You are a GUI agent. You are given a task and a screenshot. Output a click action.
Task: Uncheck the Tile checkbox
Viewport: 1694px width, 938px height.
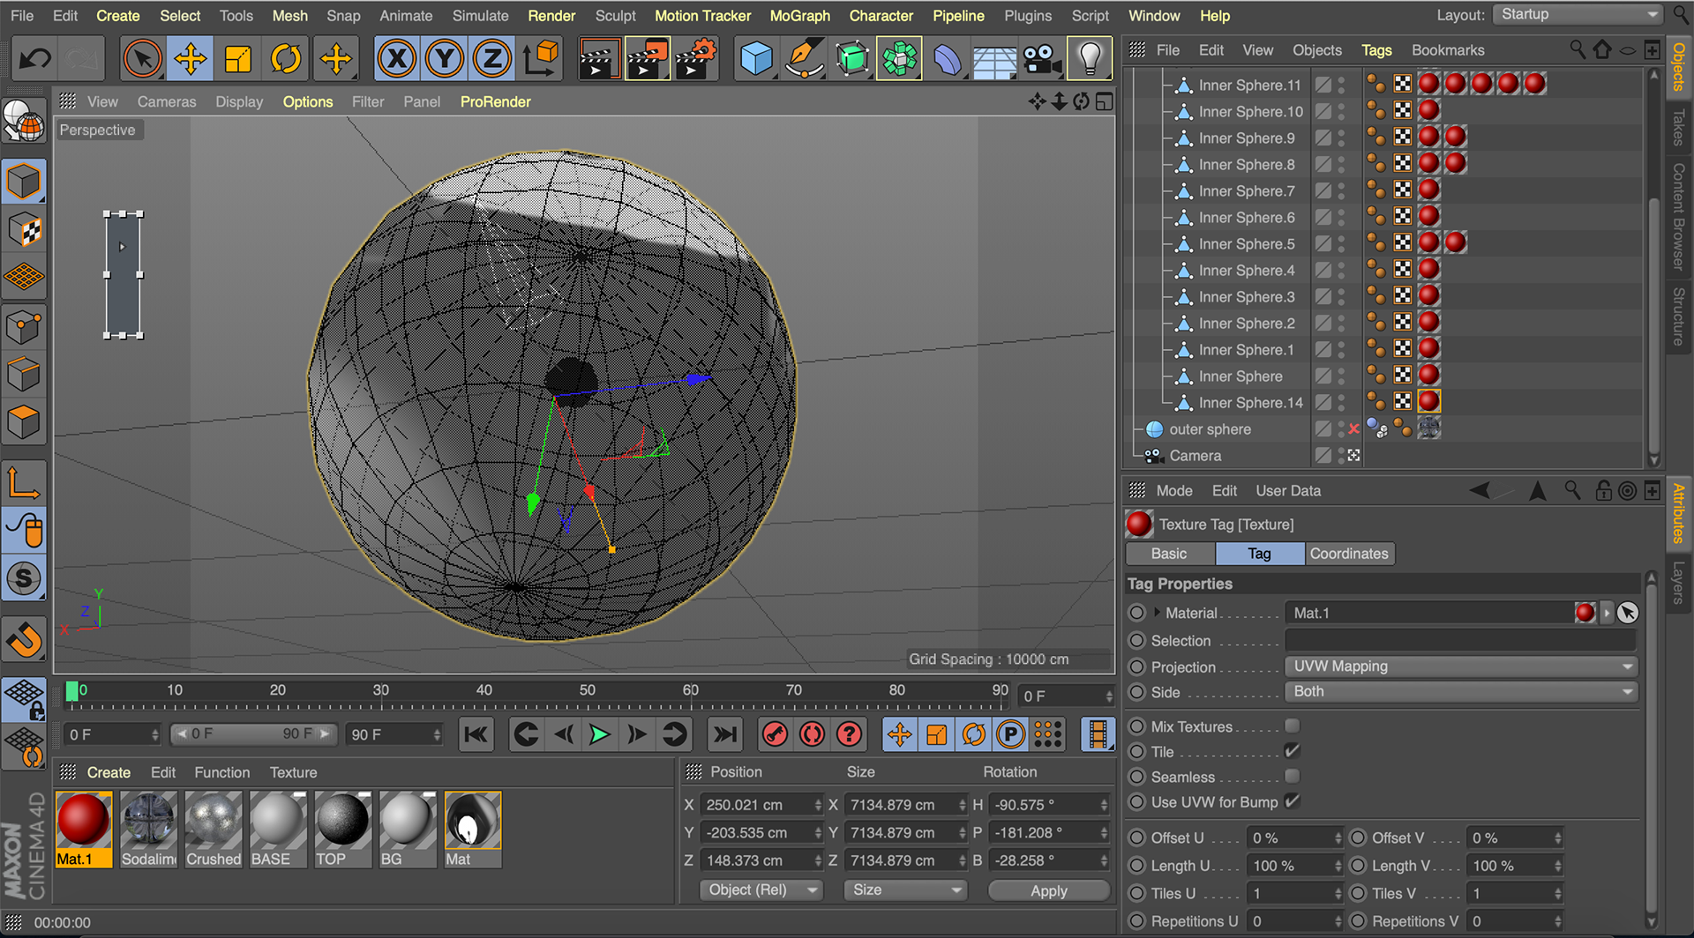click(1292, 751)
